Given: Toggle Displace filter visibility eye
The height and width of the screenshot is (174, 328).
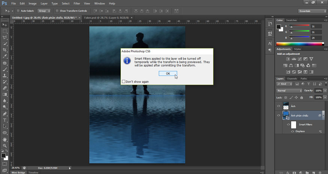Looking at the screenshot, I should point(292,132).
